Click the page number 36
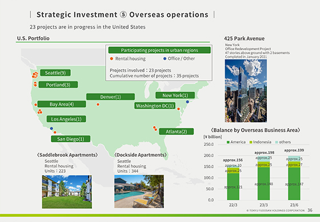The image size is (320, 222). click(310, 210)
